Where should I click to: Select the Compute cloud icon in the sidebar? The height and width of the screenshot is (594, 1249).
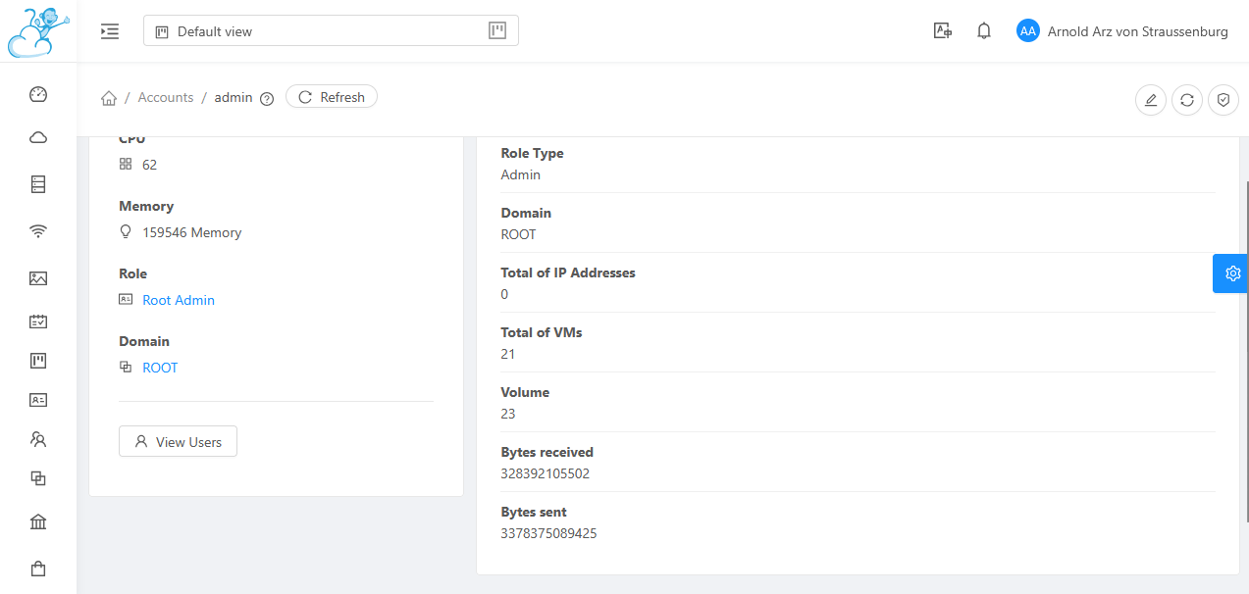tap(37, 136)
